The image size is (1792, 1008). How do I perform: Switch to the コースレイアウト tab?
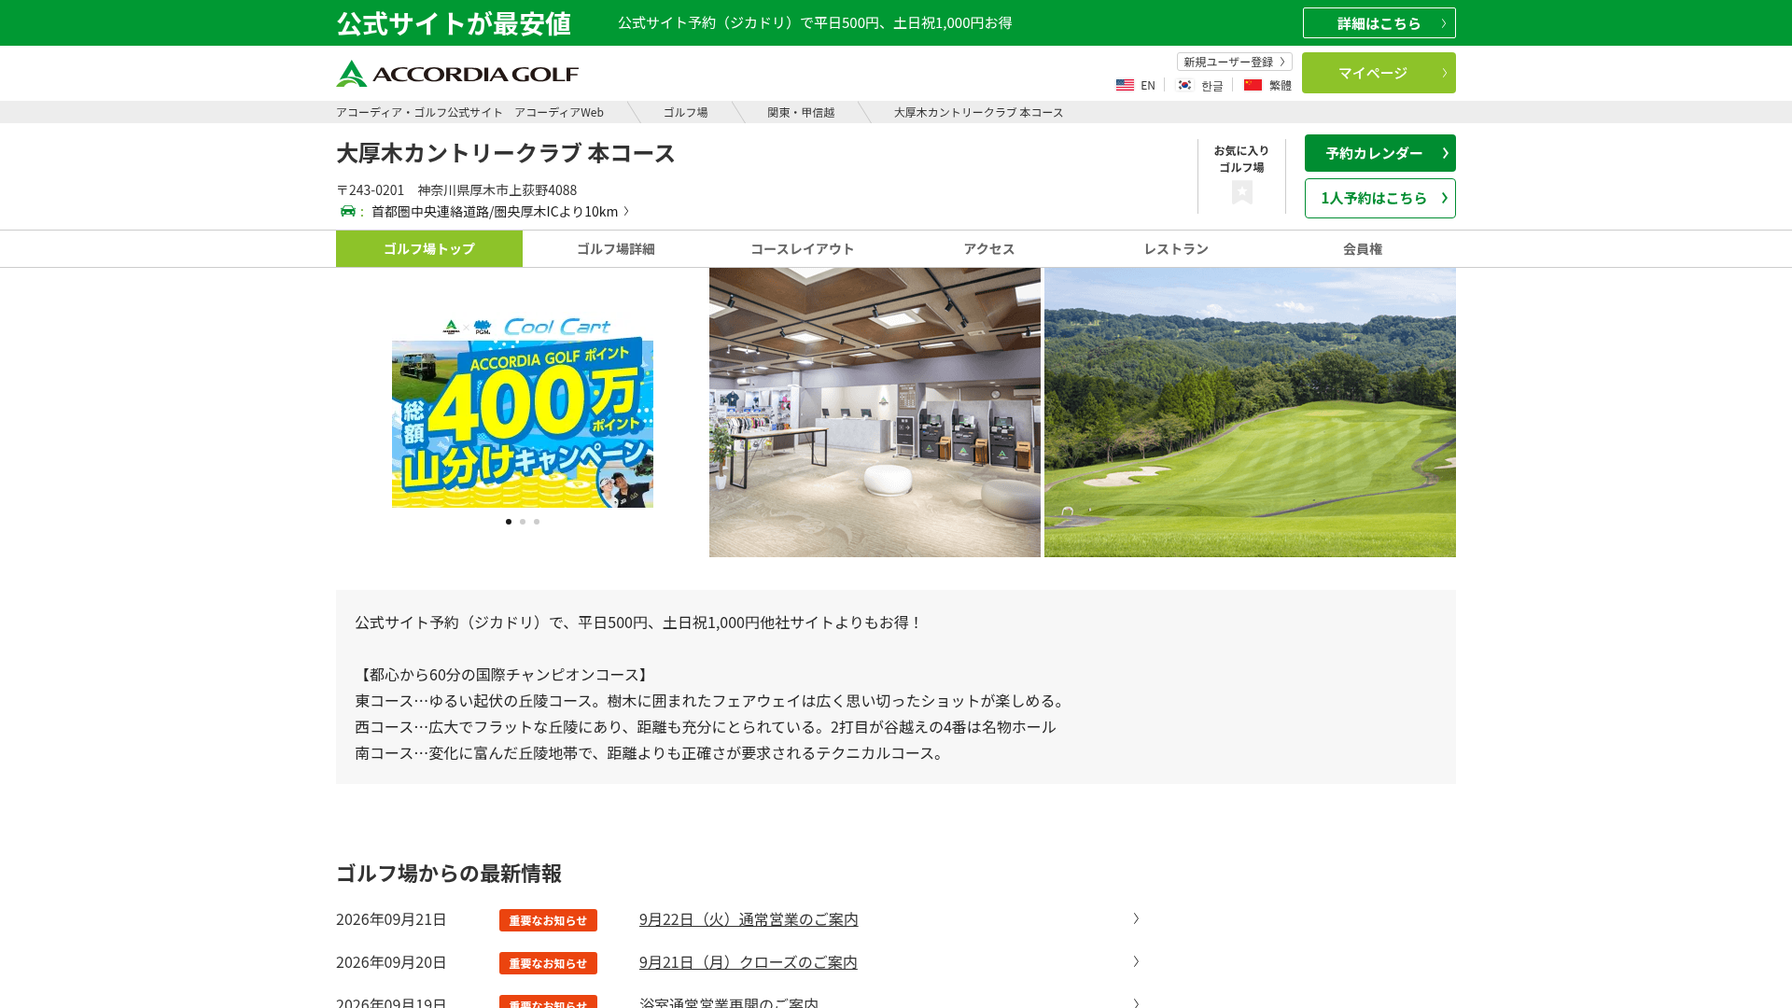803,248
